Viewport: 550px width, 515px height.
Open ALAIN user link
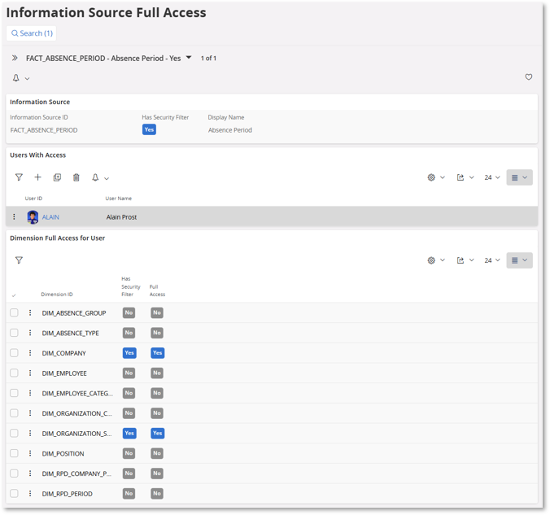[x=50, y=217]
